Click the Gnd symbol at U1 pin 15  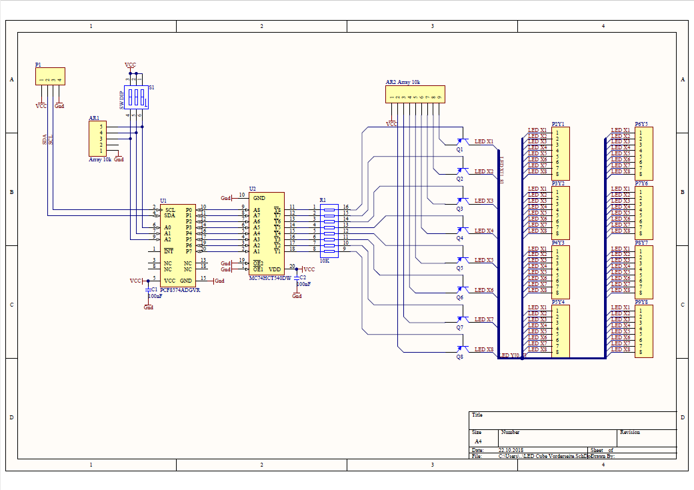218,281
